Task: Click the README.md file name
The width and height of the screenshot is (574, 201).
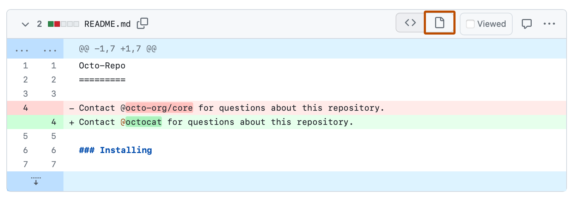Action: 107,24
